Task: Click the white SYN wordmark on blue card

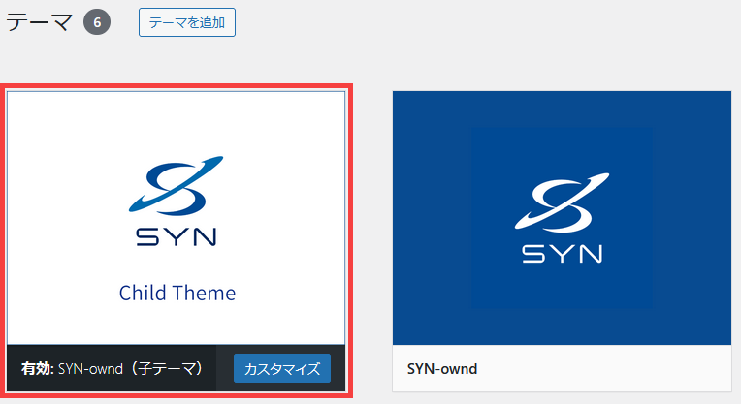Action: tap(563, 253)
